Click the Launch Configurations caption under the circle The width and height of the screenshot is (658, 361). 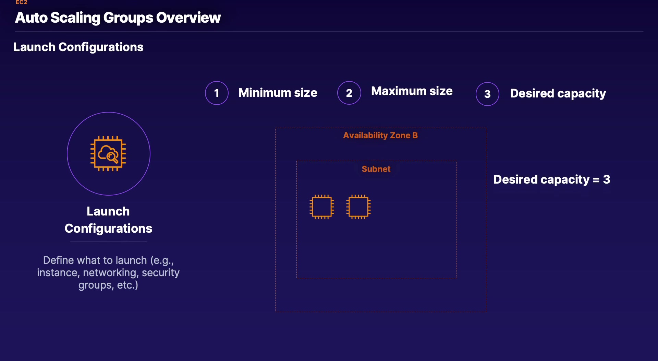(x=108, y=220)
